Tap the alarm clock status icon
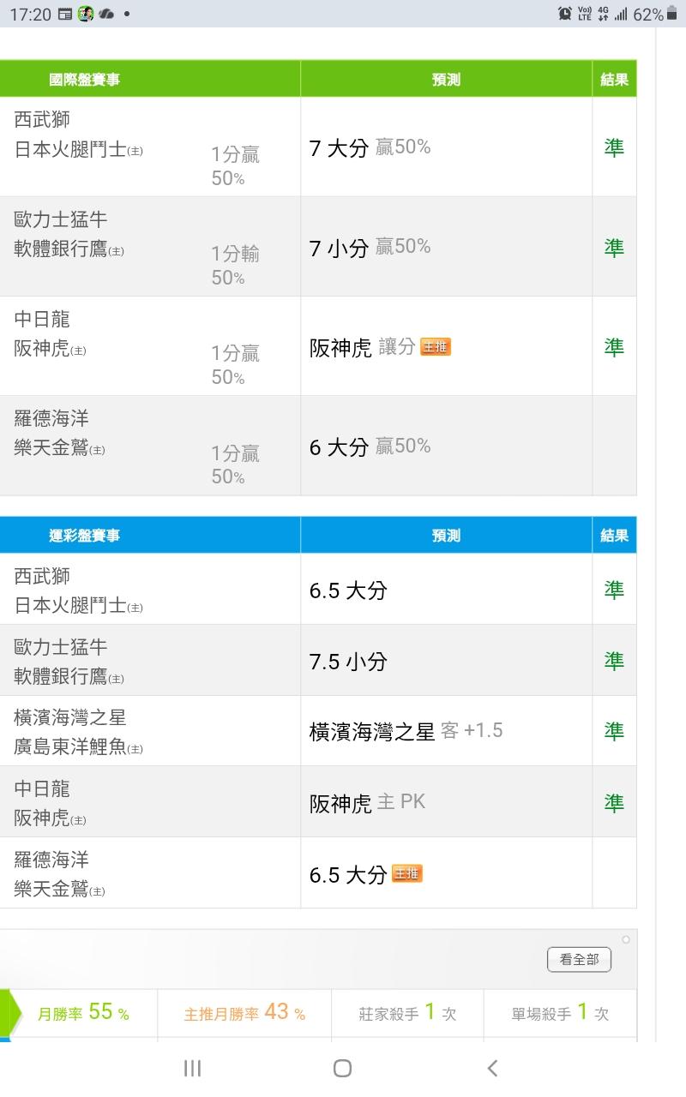Screen dimensions: 686x1097 (565, 14)
